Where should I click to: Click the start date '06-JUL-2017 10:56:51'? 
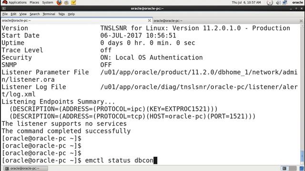pyautogui.click(x=138, y=36)
